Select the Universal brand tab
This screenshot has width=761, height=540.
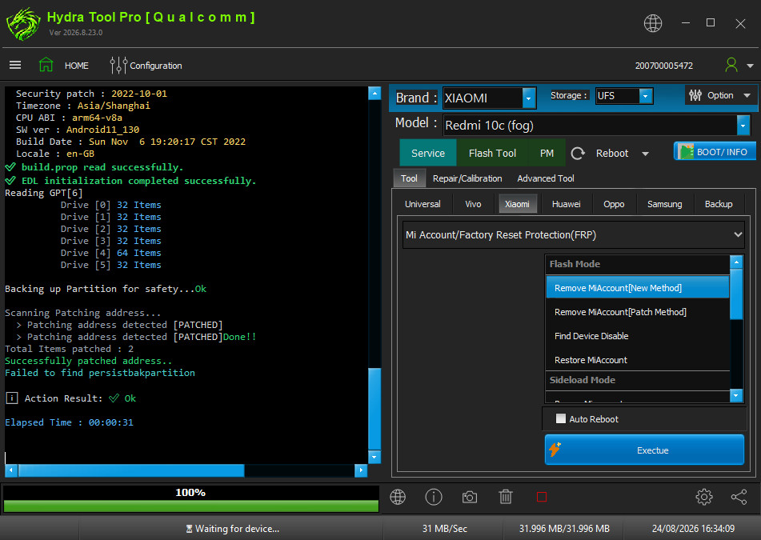(x=423, y=204)
